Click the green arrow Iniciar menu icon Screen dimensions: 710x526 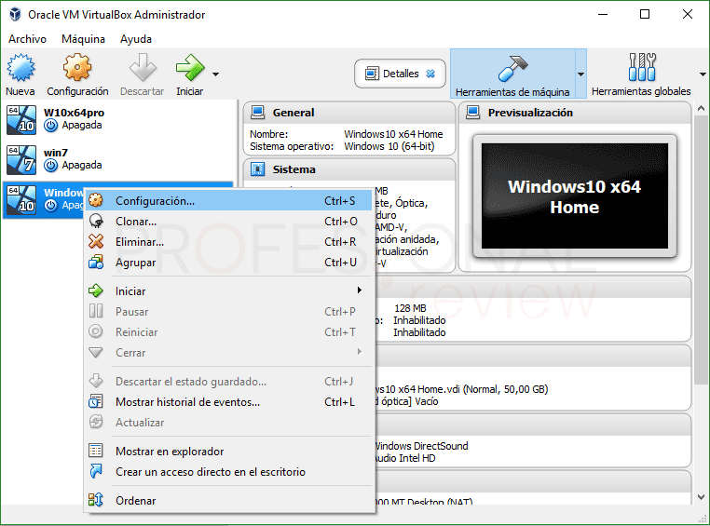[96, 290]
